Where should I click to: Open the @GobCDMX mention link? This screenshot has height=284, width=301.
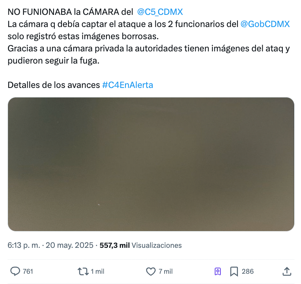(265, 24)
